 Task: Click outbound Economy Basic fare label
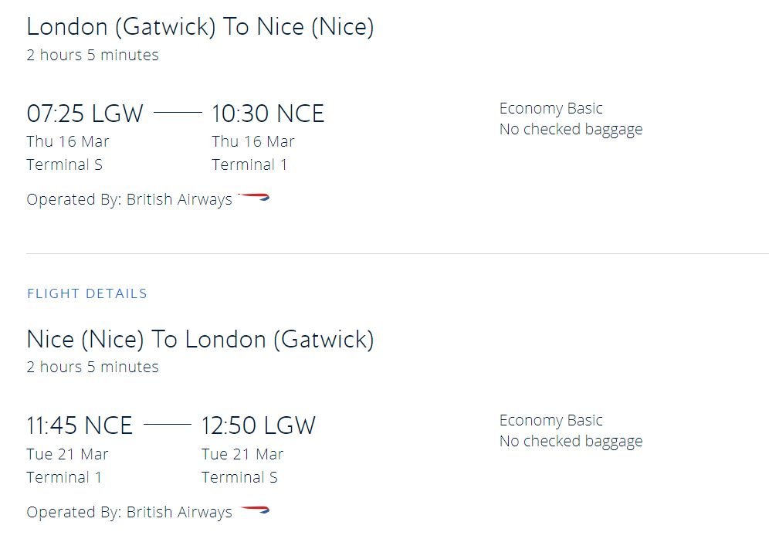pos(550,108)
